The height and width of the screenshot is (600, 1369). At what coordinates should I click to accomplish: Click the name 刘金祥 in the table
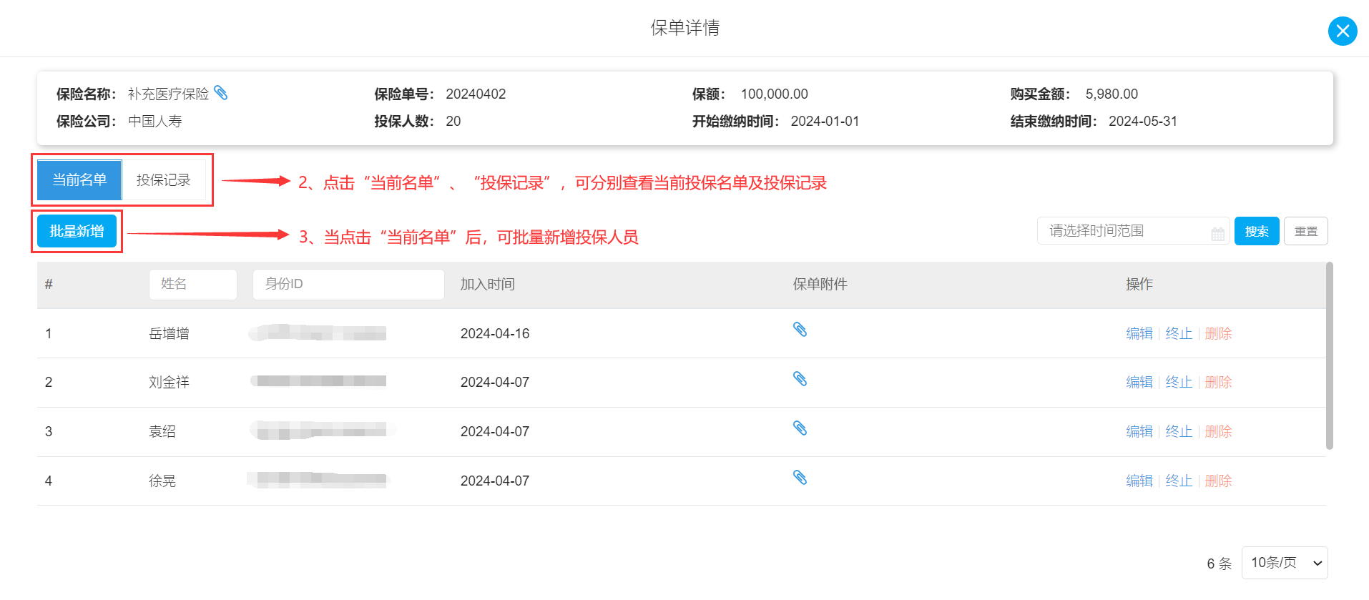169,382
